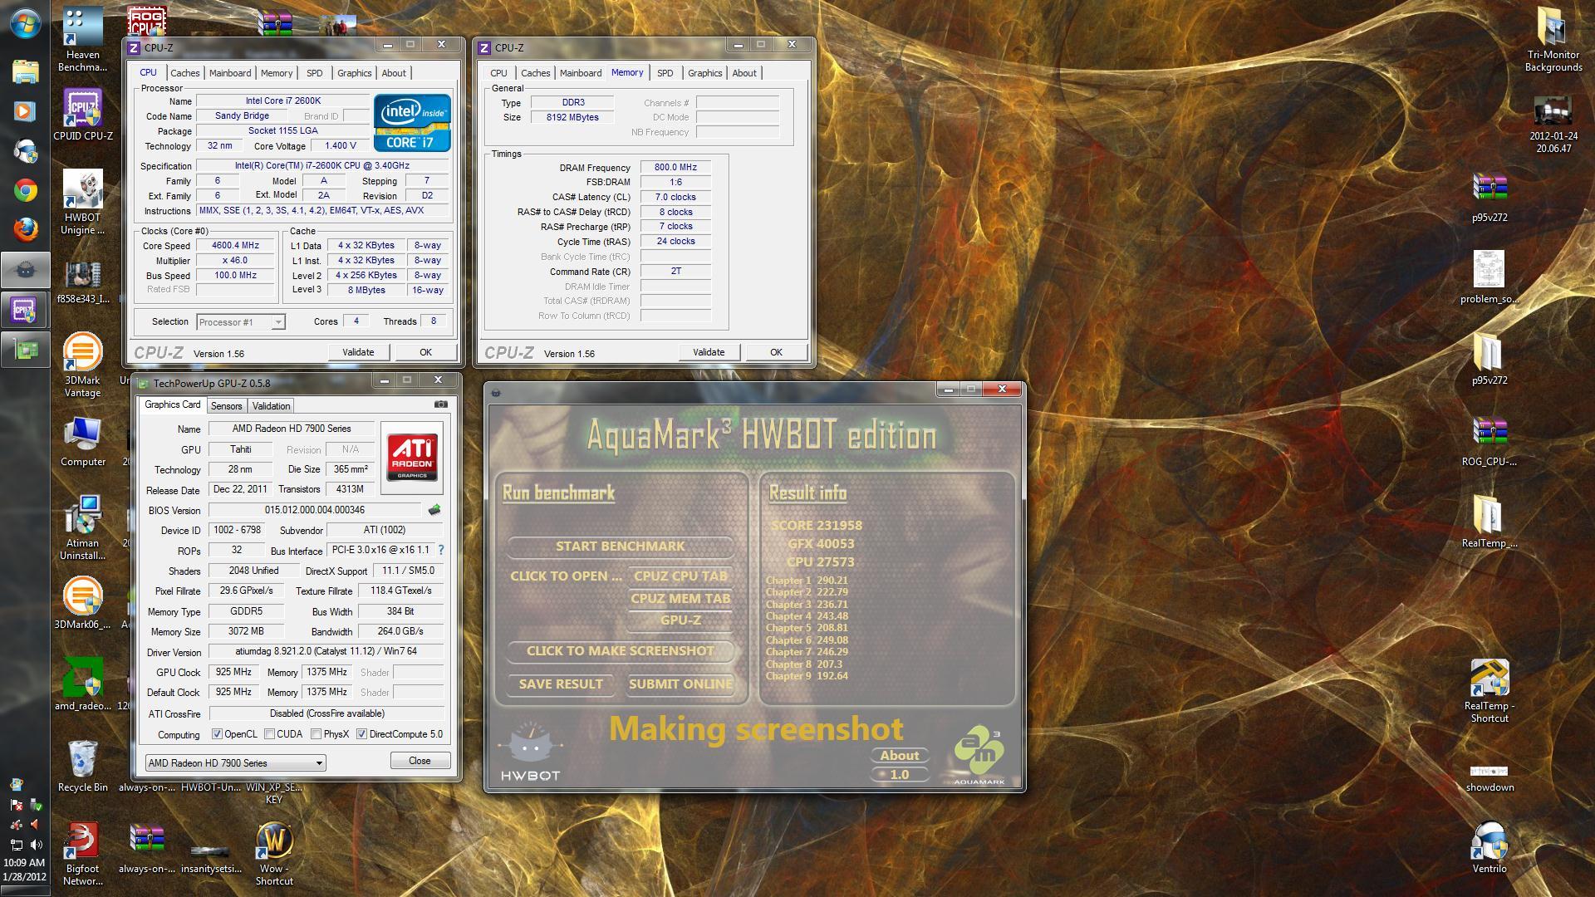The height and width of the screenshot is (897, 1595).
Task: Open the ROG_CPU archive on desktop
Action: click(1489, 441)
